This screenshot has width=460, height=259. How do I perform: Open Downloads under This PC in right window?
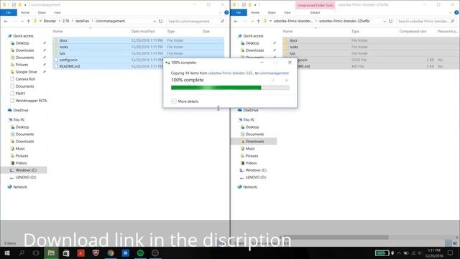pos(254,141)
